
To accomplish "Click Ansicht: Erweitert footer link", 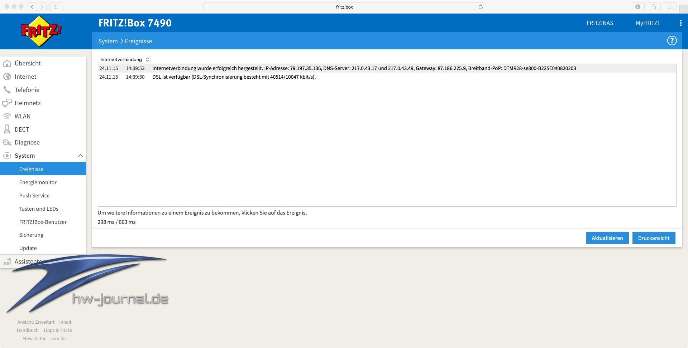I will tap(36, 322).
